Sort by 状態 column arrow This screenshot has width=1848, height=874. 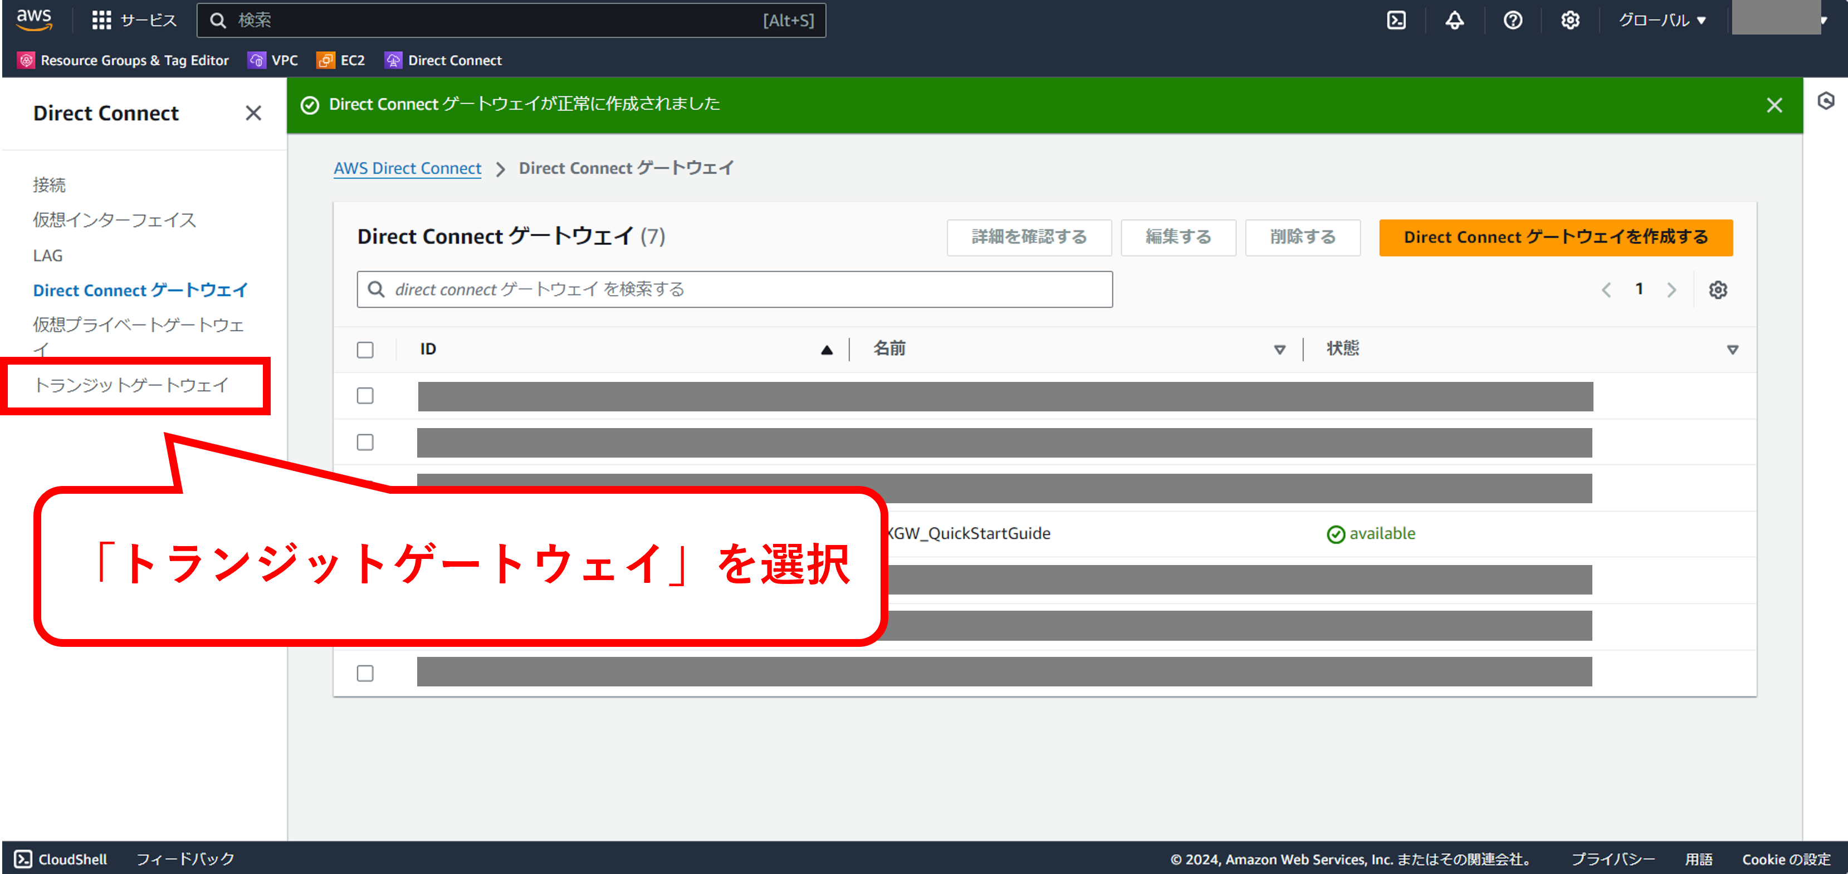[x=1732, y=350]
